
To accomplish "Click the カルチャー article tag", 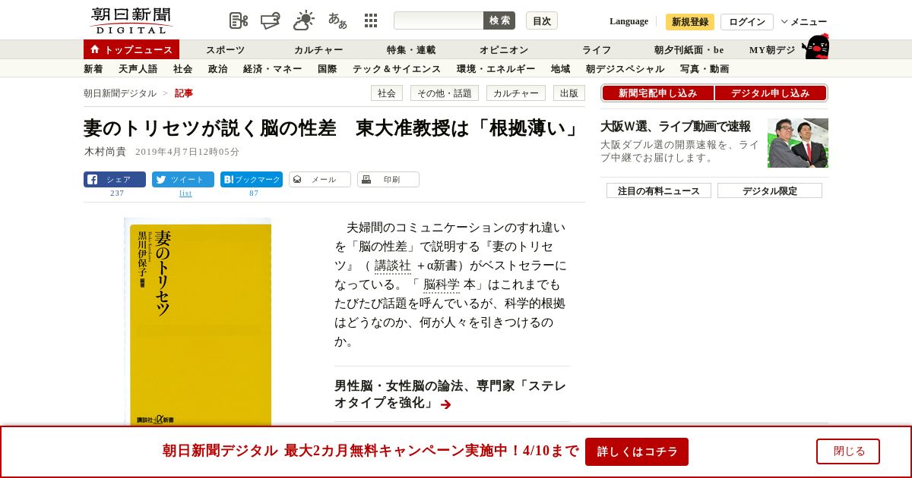I will 516,93.
